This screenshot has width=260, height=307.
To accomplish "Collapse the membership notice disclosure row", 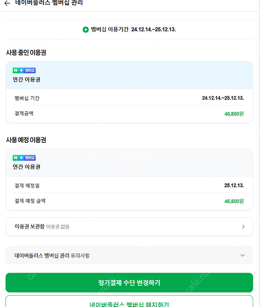I will point(243,255).
